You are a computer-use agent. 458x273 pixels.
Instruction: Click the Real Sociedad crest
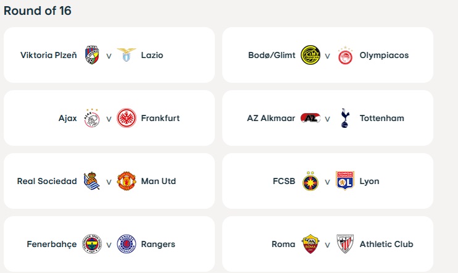click(x=92, y=181)
